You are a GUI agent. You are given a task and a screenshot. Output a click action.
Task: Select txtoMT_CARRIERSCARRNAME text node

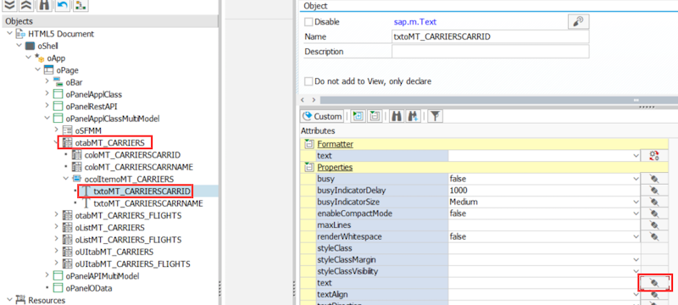click(147, 203)
